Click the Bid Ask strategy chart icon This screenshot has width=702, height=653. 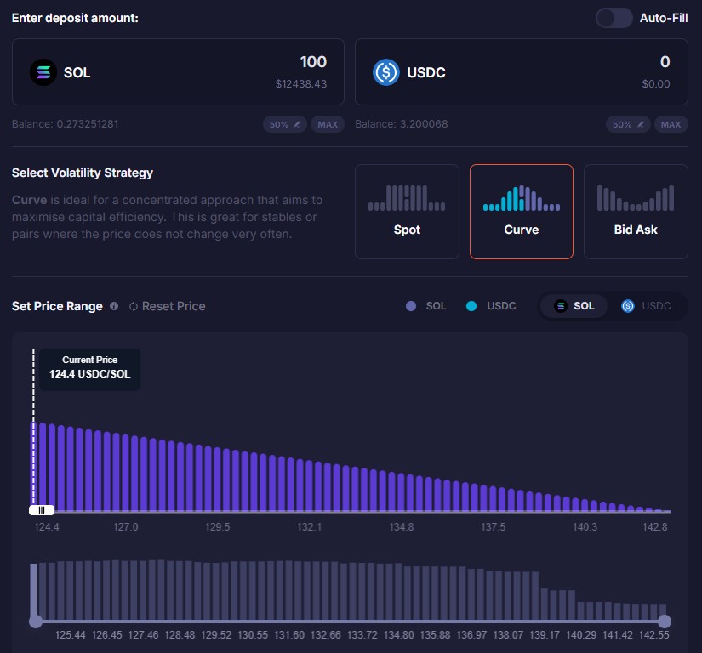tap(636, 198)
